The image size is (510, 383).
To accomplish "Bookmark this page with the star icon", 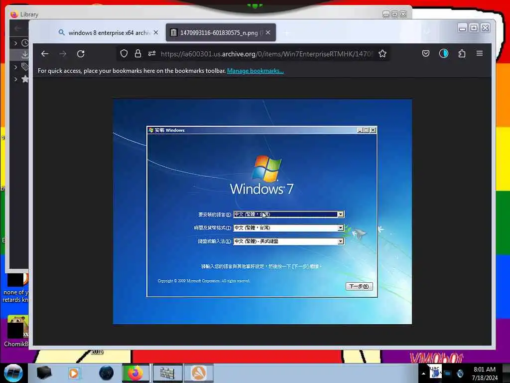I will coord(382,53).
